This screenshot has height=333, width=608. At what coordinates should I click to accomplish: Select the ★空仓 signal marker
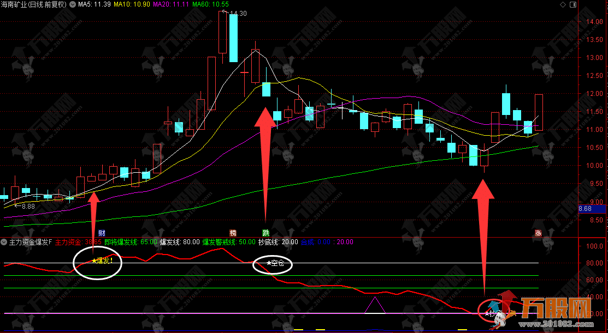[275, 264]
